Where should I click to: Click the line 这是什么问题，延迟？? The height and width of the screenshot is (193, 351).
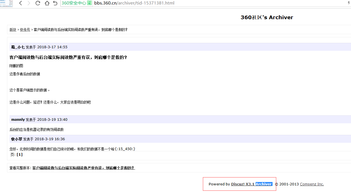tap(50, 102)
